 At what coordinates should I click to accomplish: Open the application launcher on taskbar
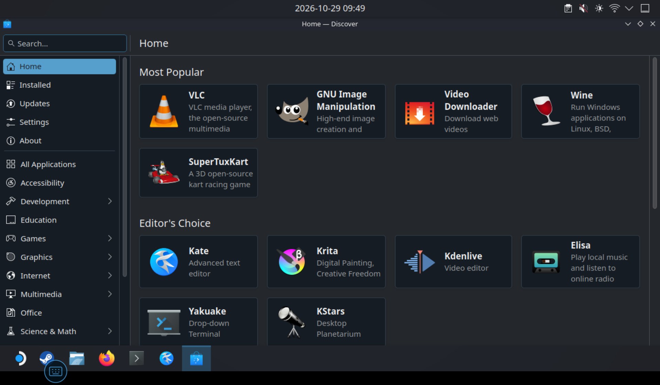click(x=21, y=358)
